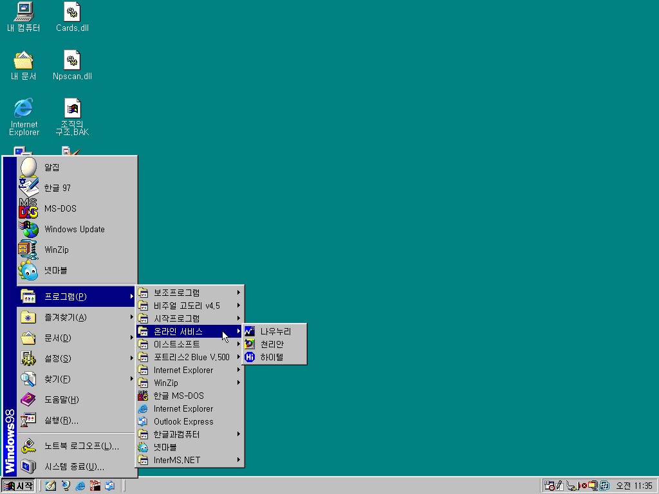Choose 시스템 종료(U)... shutdown
Viewport: 659px width, 494px height.
77,467
